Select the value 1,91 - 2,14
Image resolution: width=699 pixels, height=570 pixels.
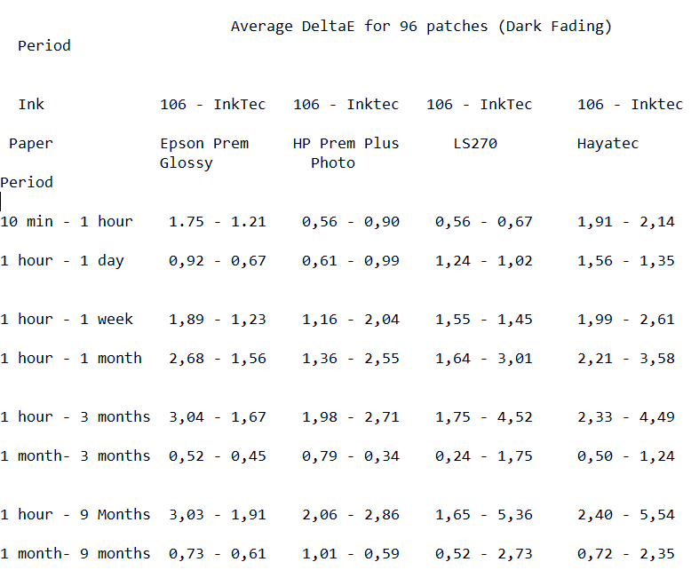[625, 221]
